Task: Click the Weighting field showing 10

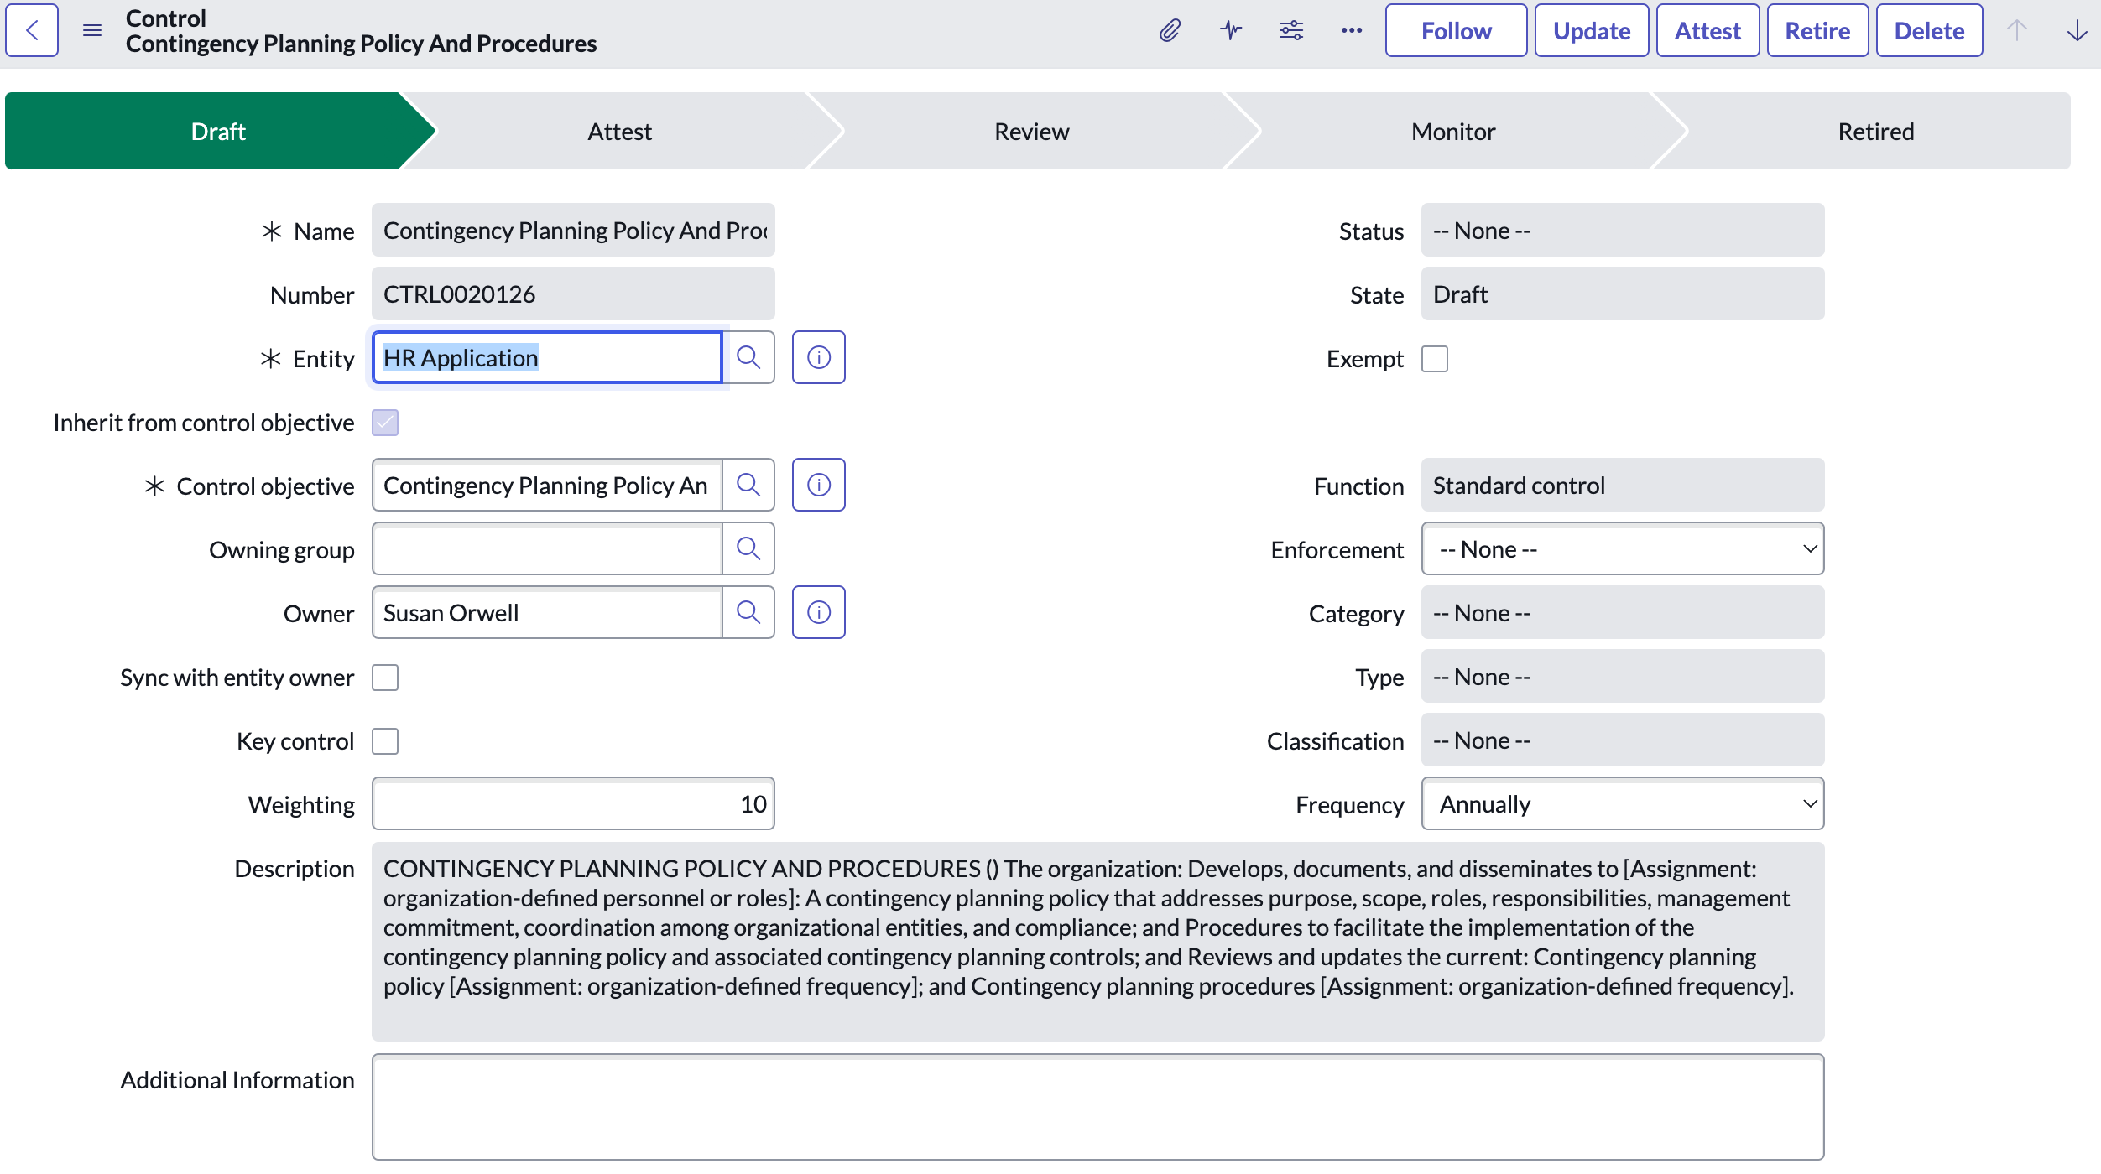Action: point(573,804)
